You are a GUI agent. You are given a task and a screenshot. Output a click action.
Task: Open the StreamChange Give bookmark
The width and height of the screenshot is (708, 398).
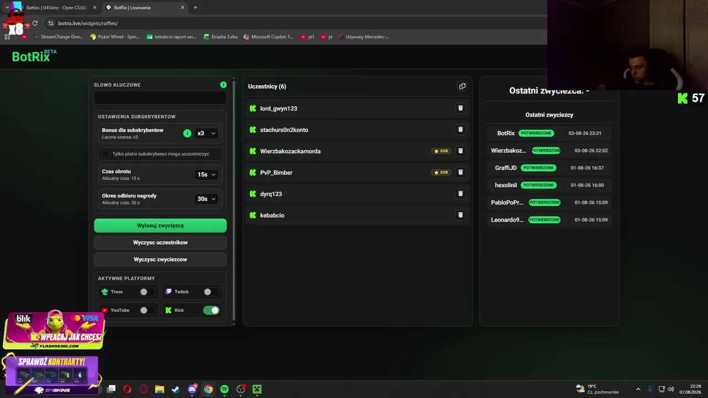click(x=58, y=37)
